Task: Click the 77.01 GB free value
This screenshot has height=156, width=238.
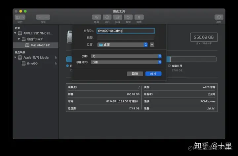Action: (x=177, y=70)
